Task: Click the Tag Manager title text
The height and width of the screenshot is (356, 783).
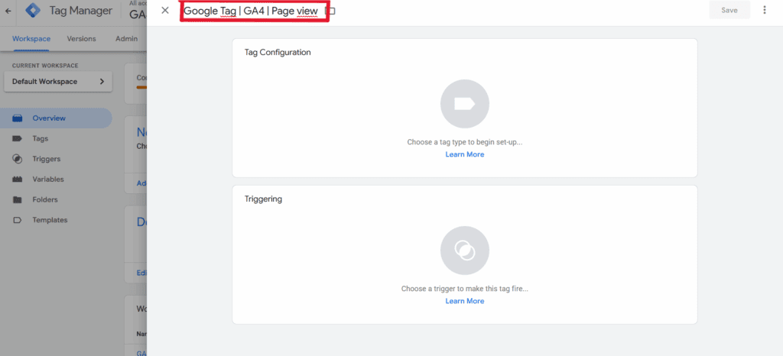Action: (80, 11)
